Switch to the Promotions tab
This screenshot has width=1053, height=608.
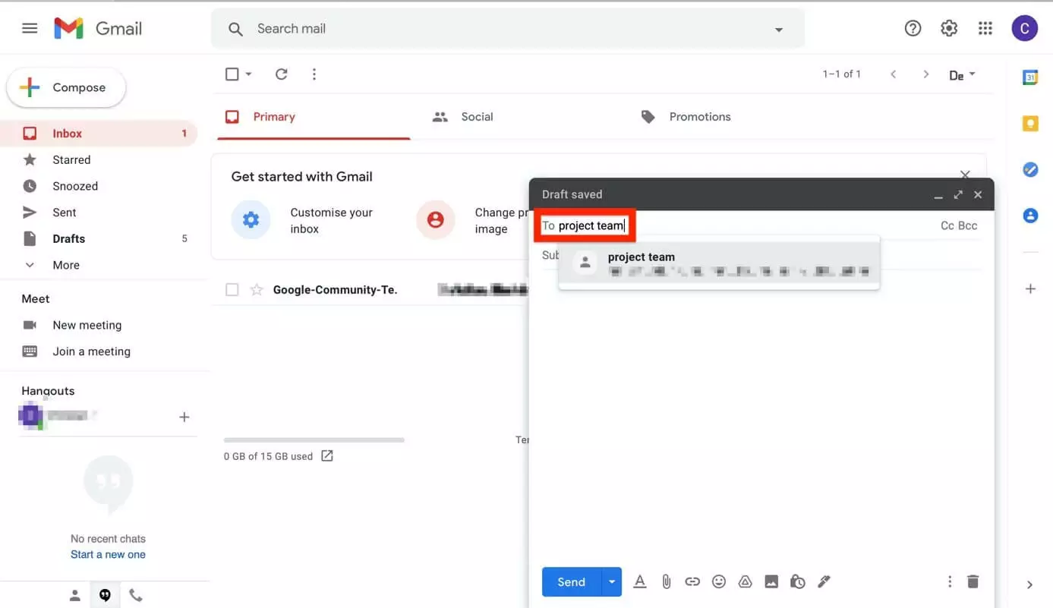coord(699,117)
